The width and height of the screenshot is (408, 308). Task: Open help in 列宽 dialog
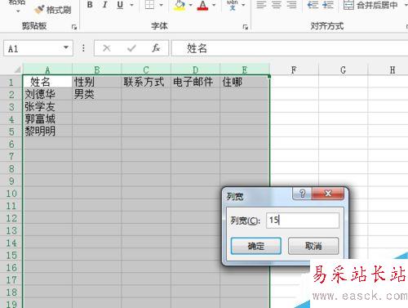302,194
